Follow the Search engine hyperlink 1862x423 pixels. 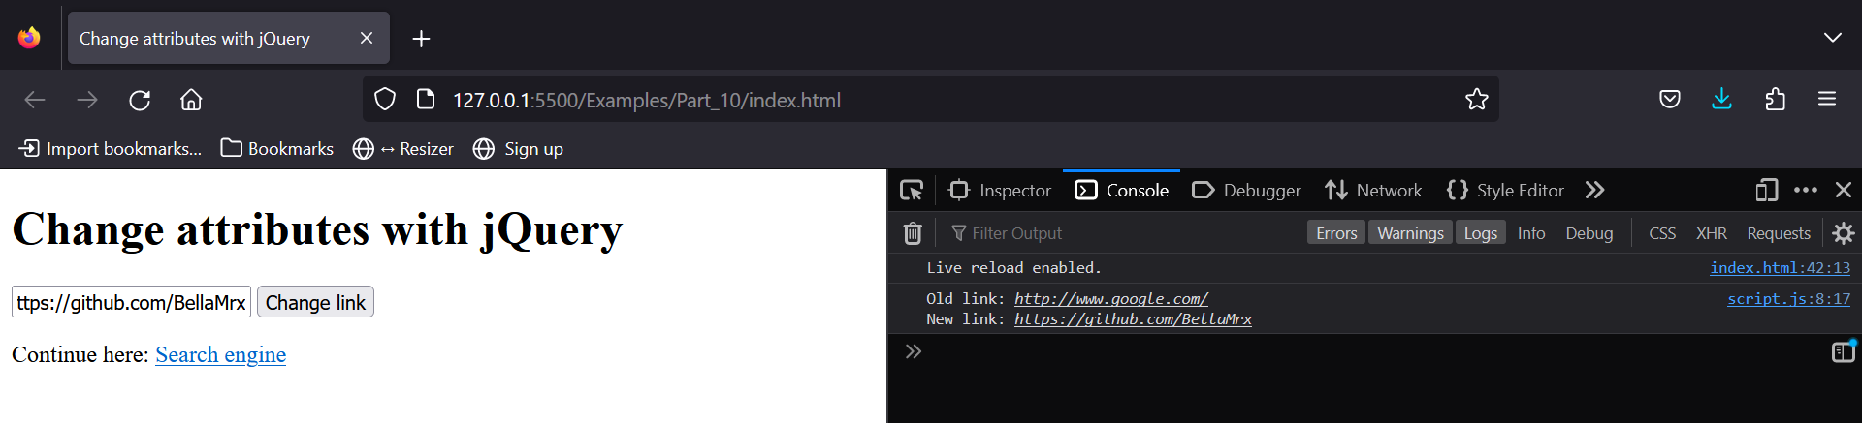[x=220, y=355]
